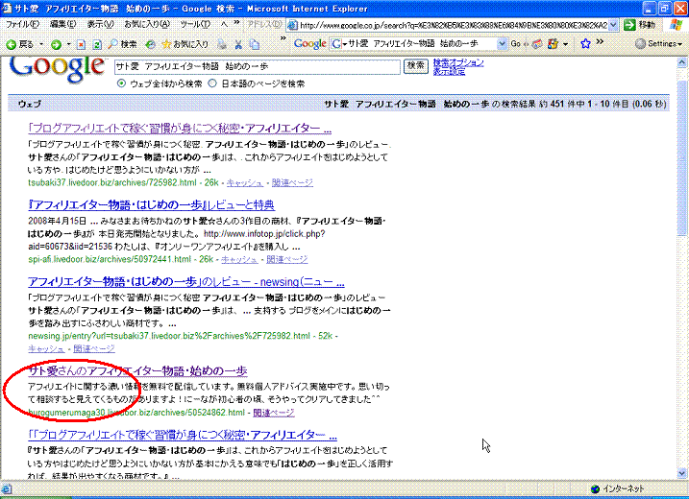Open the Search (検索) toolbar button
This screenshot has height=499, width=689.
[x=123, y=44]
